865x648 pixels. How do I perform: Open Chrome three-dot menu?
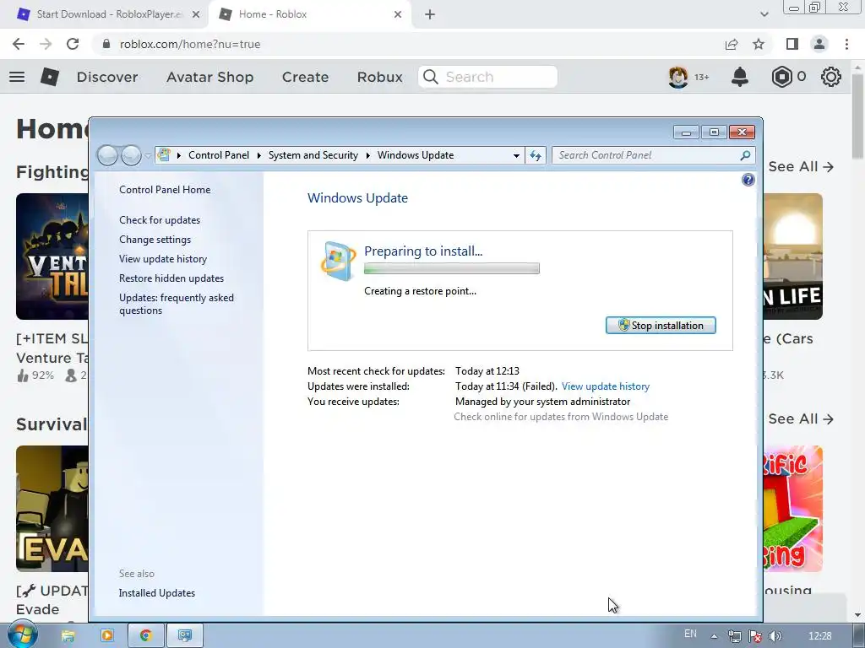click(846, 44)
